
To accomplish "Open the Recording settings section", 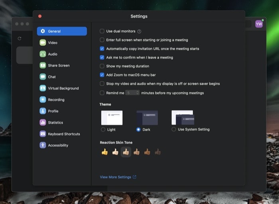I will tap(62, 100).
